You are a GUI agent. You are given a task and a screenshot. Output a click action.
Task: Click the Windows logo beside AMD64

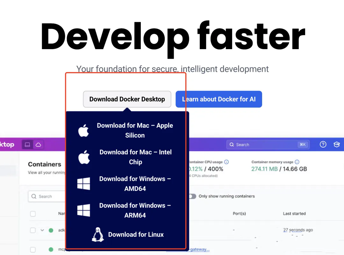(x=83, y=184)
